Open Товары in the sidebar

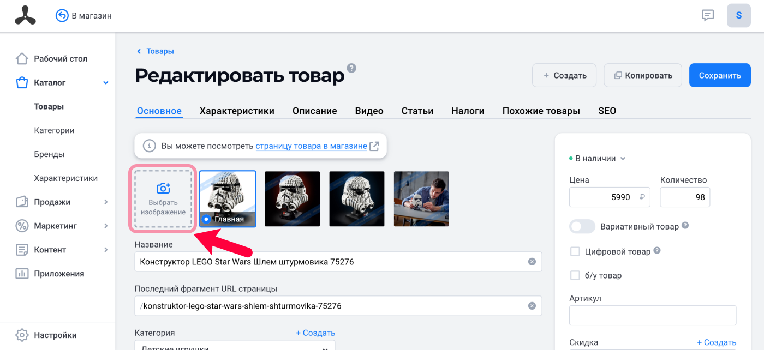click(x=49, y=107)
